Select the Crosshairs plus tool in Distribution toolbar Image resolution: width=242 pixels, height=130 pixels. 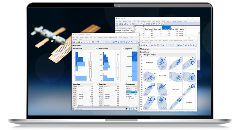pyautogui.click(x=134, y=42)
